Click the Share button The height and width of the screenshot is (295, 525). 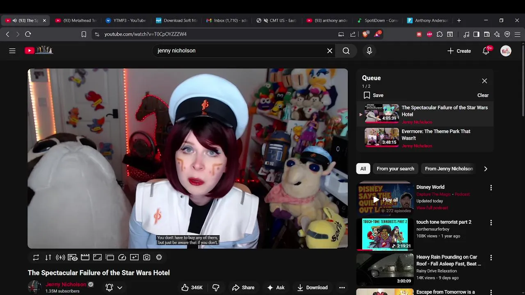pyautogui.click(x=243, y=288)
